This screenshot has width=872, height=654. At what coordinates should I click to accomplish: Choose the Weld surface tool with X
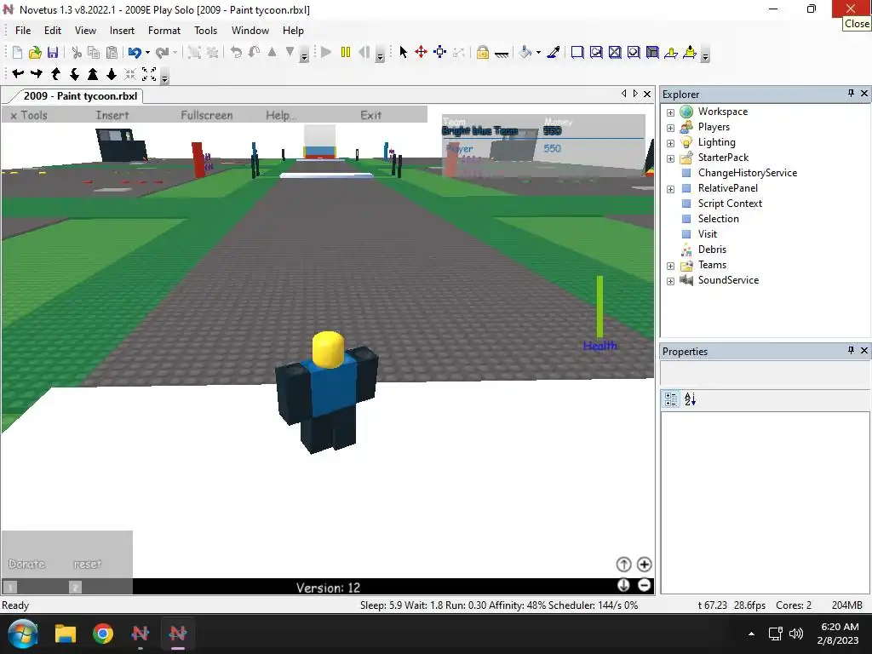tap(615, 52)
